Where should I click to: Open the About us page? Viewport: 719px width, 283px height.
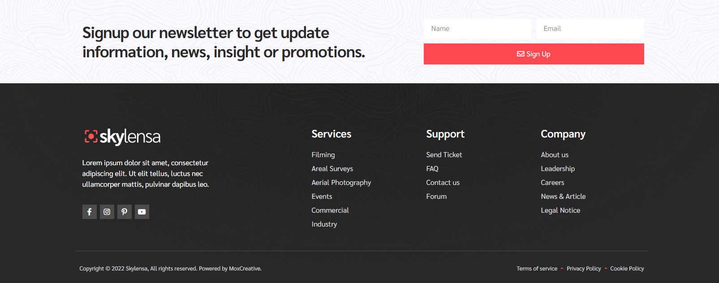pos(555,155)
